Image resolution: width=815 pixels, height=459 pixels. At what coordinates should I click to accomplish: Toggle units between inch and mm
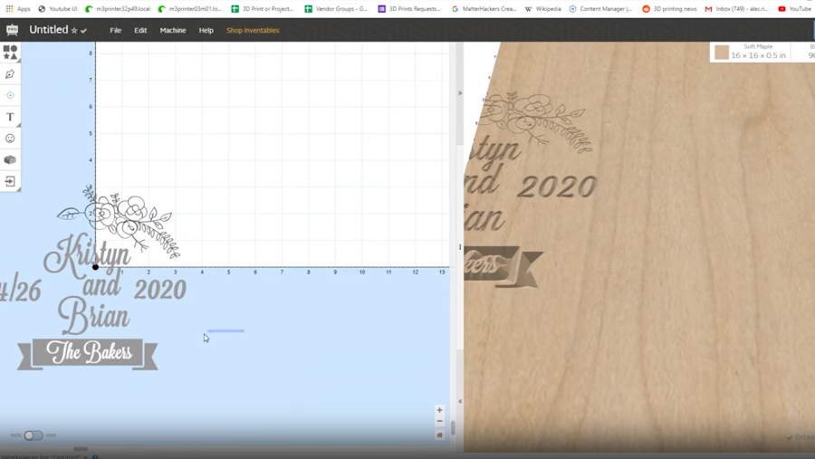click(34, 435)
